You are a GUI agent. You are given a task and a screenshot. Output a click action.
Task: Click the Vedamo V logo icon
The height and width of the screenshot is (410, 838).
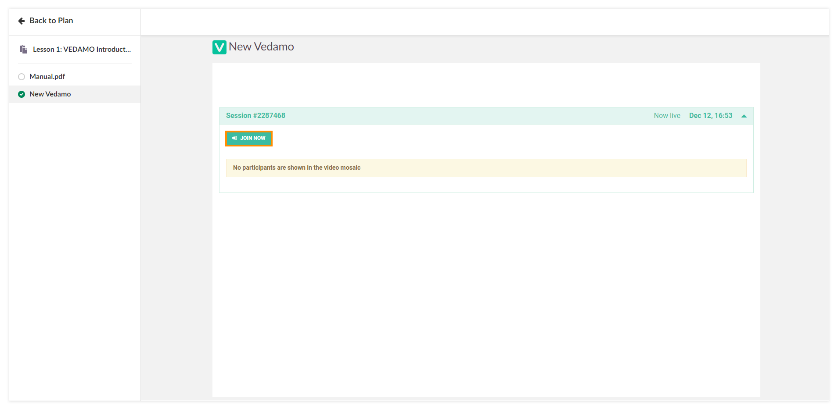click(219, 47)
